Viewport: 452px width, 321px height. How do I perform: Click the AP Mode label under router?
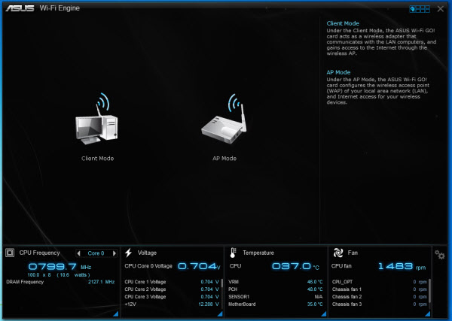click(224, 159)
